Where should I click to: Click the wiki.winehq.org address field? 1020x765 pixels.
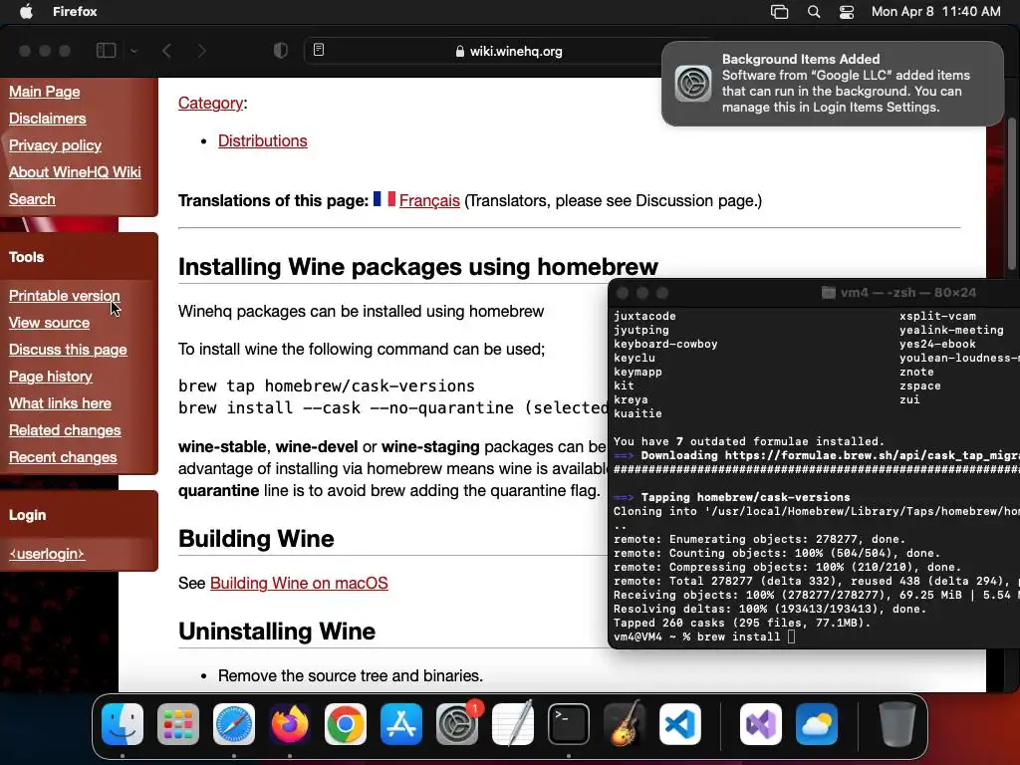tap(509, 51)
